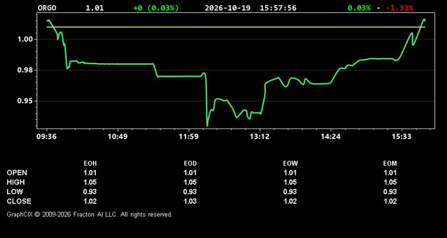Click the CLOSE value 1.02 under EOH
Screen dimensions: 447x238
[x=90, y=201]
